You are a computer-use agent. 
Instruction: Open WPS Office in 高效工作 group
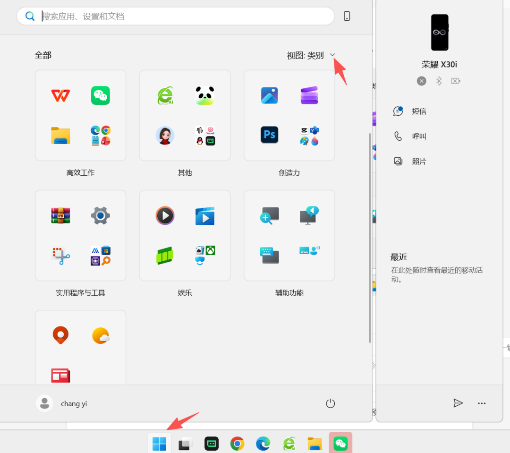tap(60, 95)
